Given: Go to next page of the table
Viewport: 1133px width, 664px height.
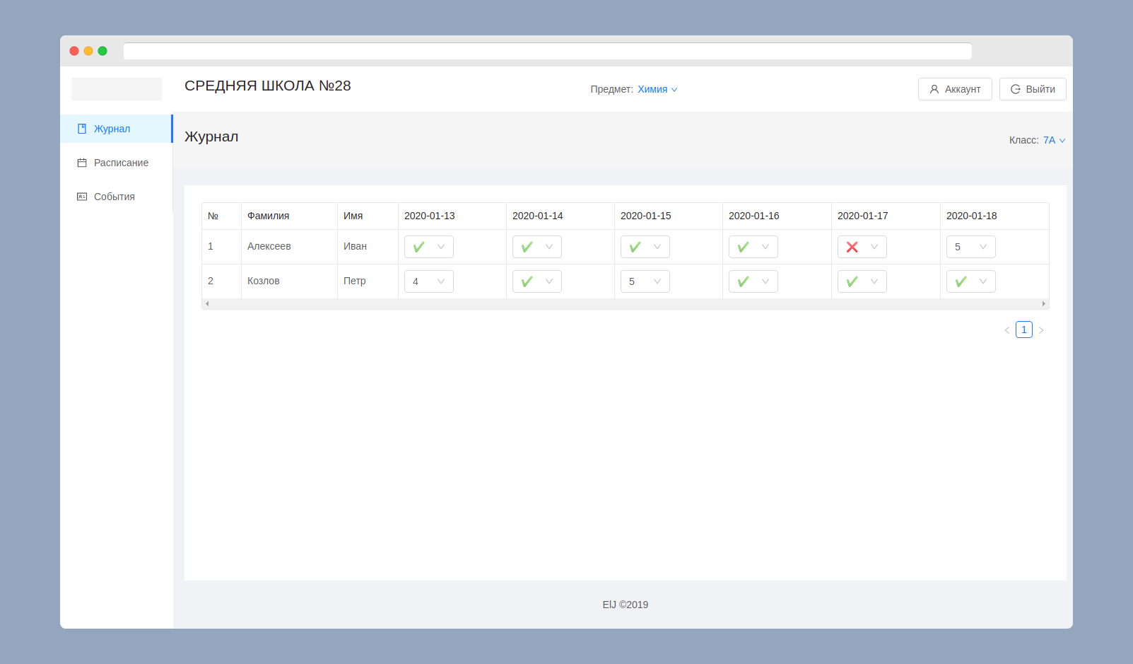Looking at the screenshot, I should tap(1041, 330).
